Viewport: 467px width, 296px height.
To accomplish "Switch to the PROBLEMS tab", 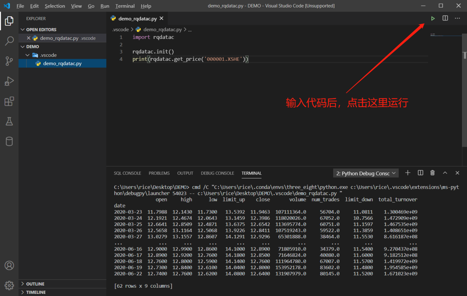I will pyautogui.click(x=159, y=173).
